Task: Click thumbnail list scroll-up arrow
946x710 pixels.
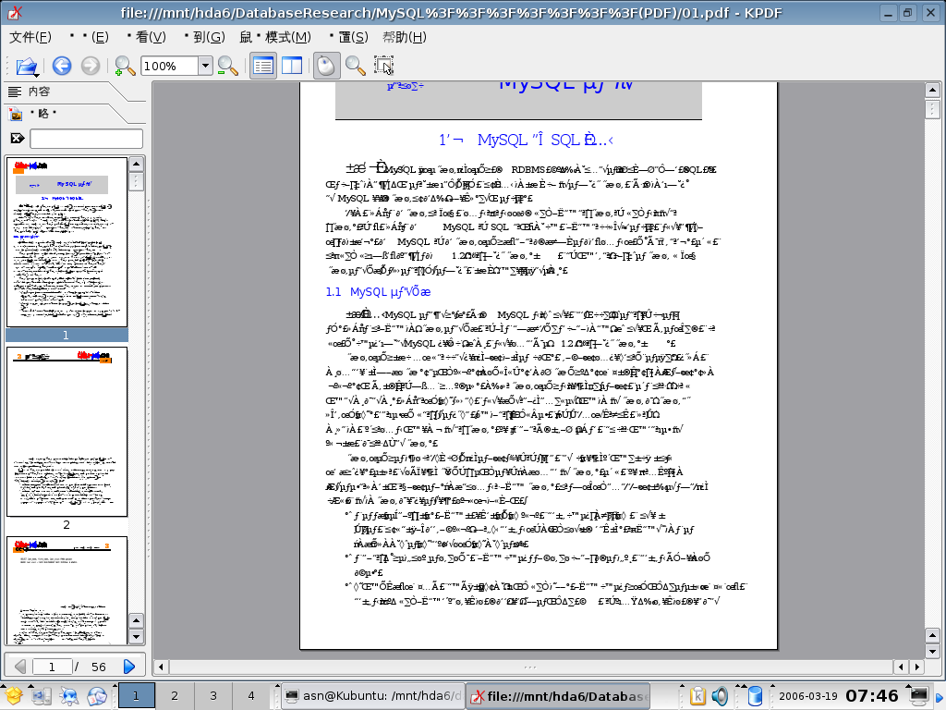Action: 137,165
